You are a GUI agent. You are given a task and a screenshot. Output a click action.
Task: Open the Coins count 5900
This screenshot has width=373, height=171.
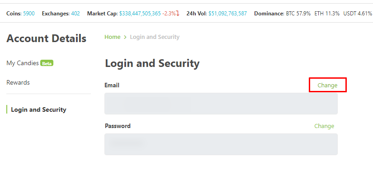point(29,14)
